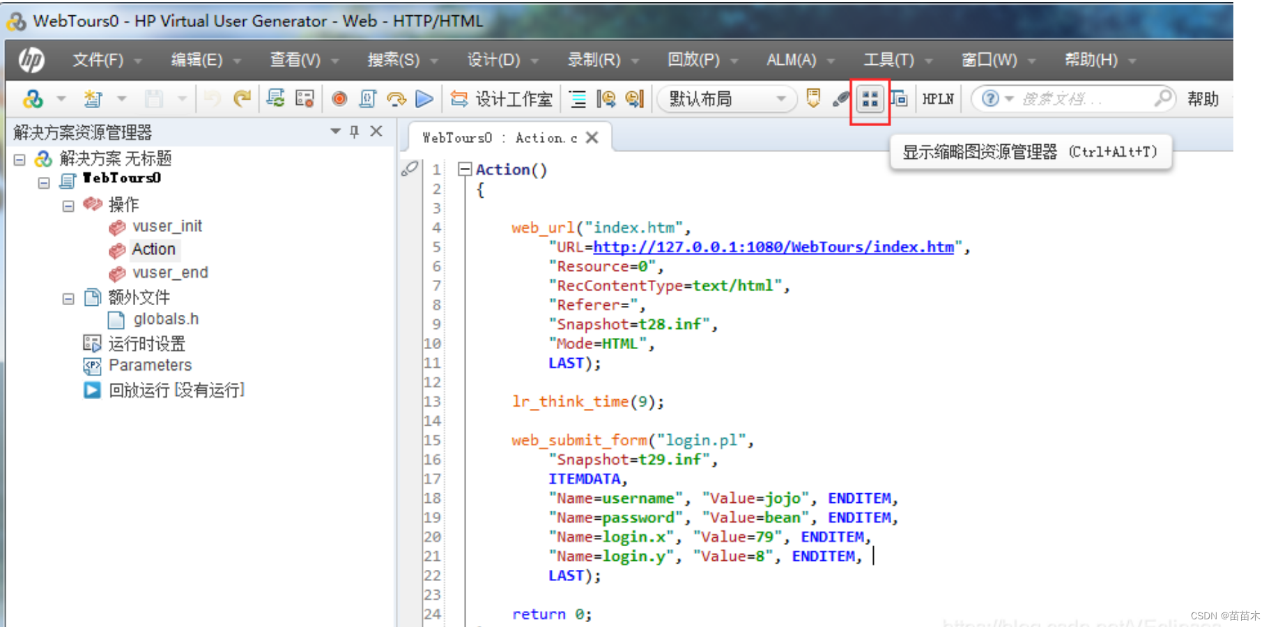Click the new script icon
1271x627 pixels.
93,99
